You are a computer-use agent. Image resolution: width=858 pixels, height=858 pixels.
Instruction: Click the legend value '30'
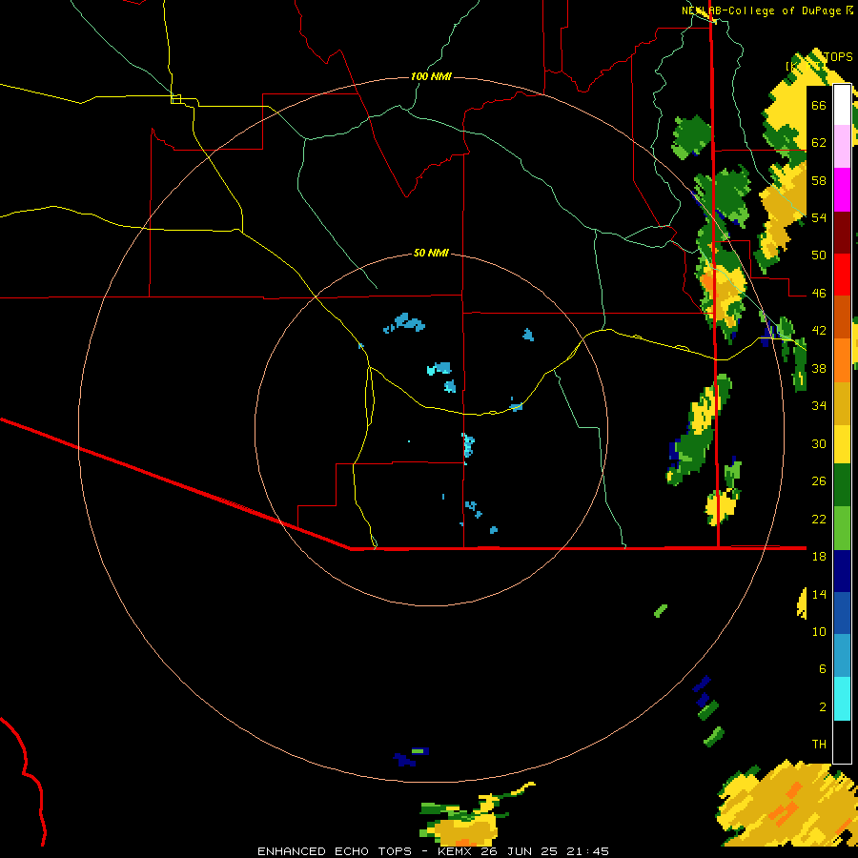(819, 443)
